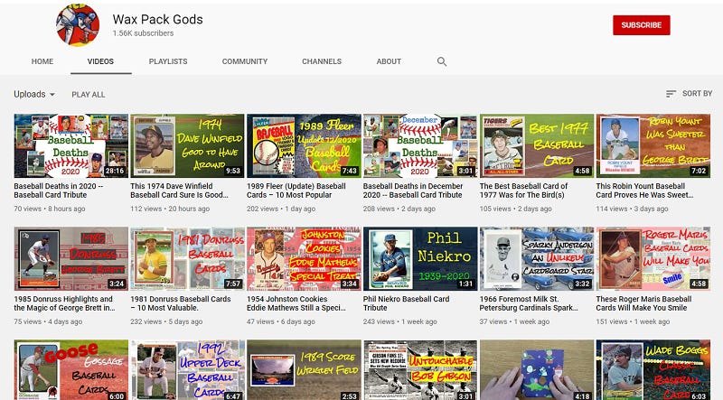Click title "The Best Baseball Card of 1977"
723x400 pixels.
[523, 191]
